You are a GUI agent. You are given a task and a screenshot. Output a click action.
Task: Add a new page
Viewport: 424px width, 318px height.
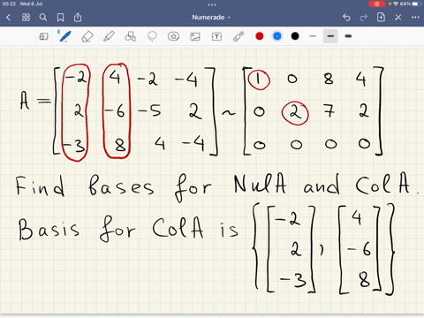pyautogui.click(x=381, y=18)
